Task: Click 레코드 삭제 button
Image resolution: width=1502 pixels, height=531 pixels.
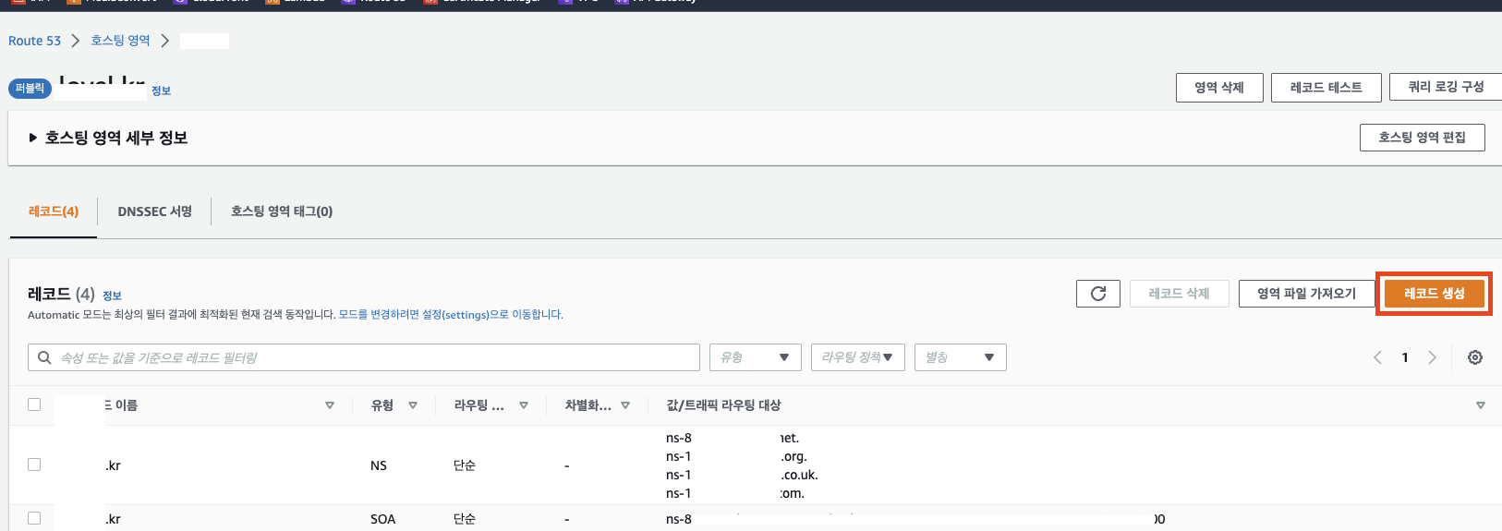Action: pos(1180,294)
